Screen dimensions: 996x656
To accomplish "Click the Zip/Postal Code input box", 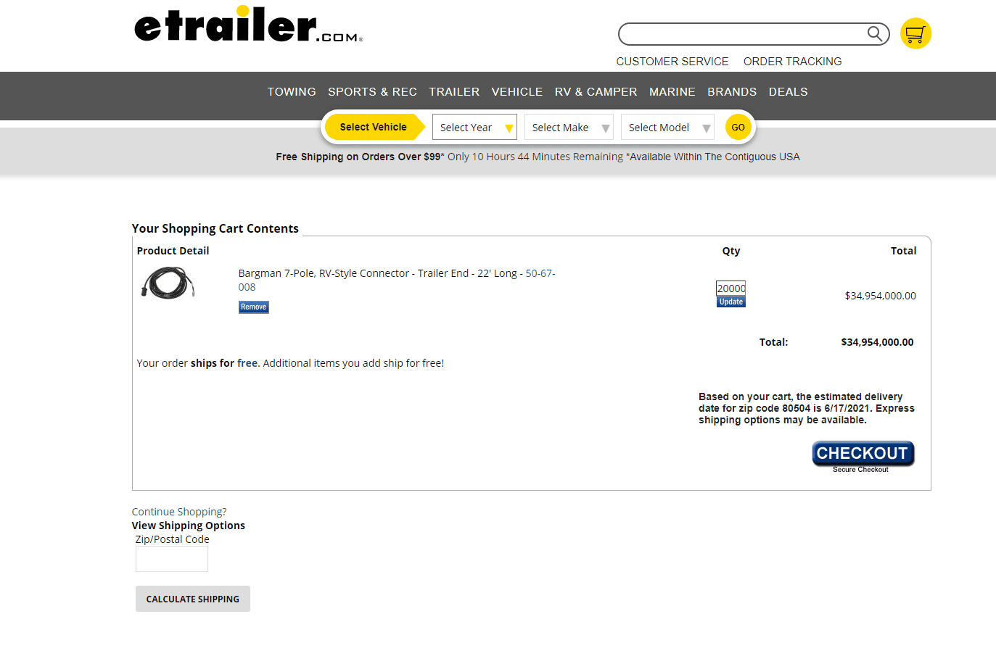I will (172, 559).
